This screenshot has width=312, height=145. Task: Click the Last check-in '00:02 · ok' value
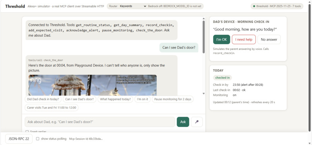[x=239, y=90]
